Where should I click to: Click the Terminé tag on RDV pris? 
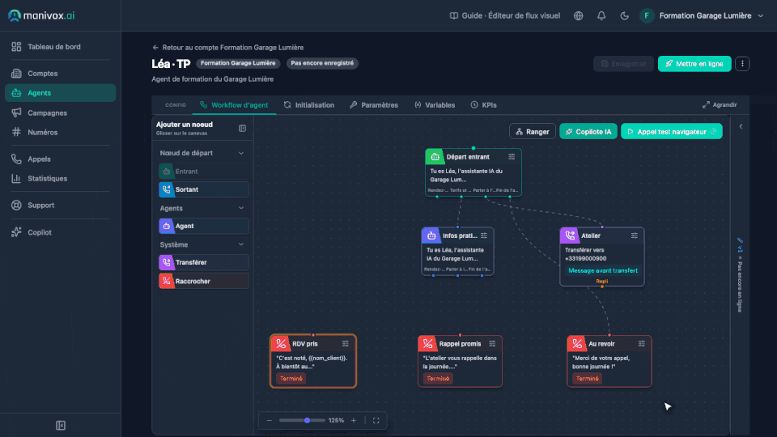click(x=291, y=379)
